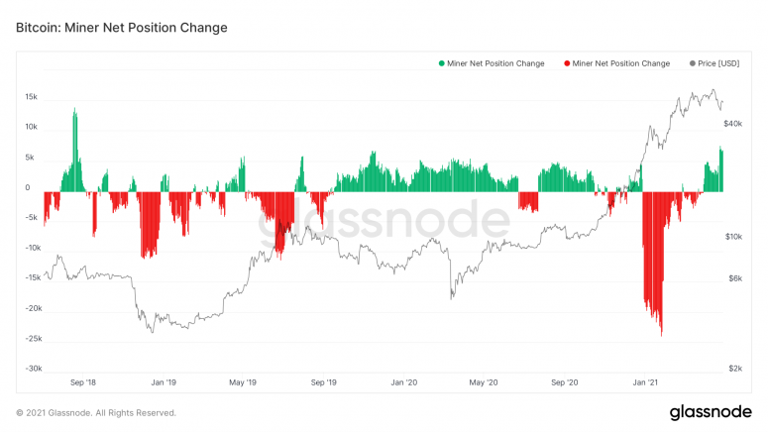This screenshot has width=768, height=432.
Task: Toggle red Miner Net Position Change series label
Action: pos(621,63)
